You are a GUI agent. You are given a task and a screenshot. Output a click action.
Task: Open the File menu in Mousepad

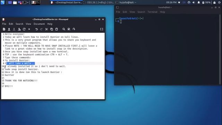(x=4, y=24)
